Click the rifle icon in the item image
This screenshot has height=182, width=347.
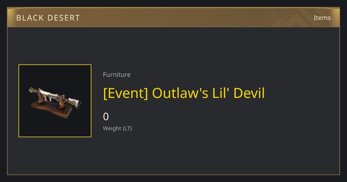[54, 97]
